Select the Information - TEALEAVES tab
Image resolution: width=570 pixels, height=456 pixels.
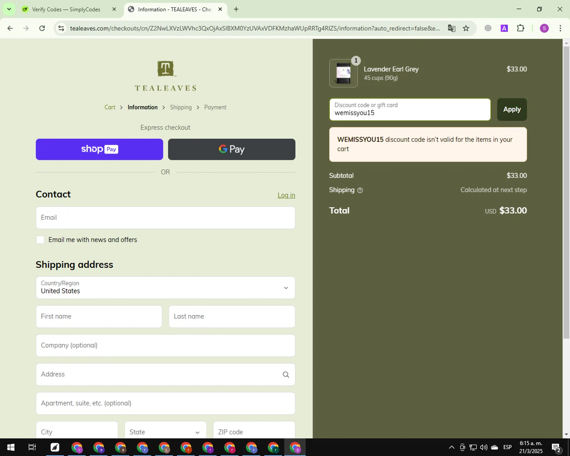(175, 9)
